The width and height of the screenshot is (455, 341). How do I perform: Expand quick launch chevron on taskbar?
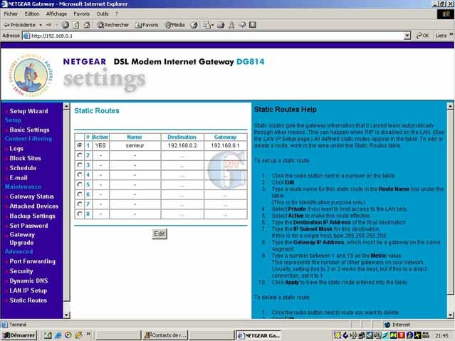click(x=88, y=334)
